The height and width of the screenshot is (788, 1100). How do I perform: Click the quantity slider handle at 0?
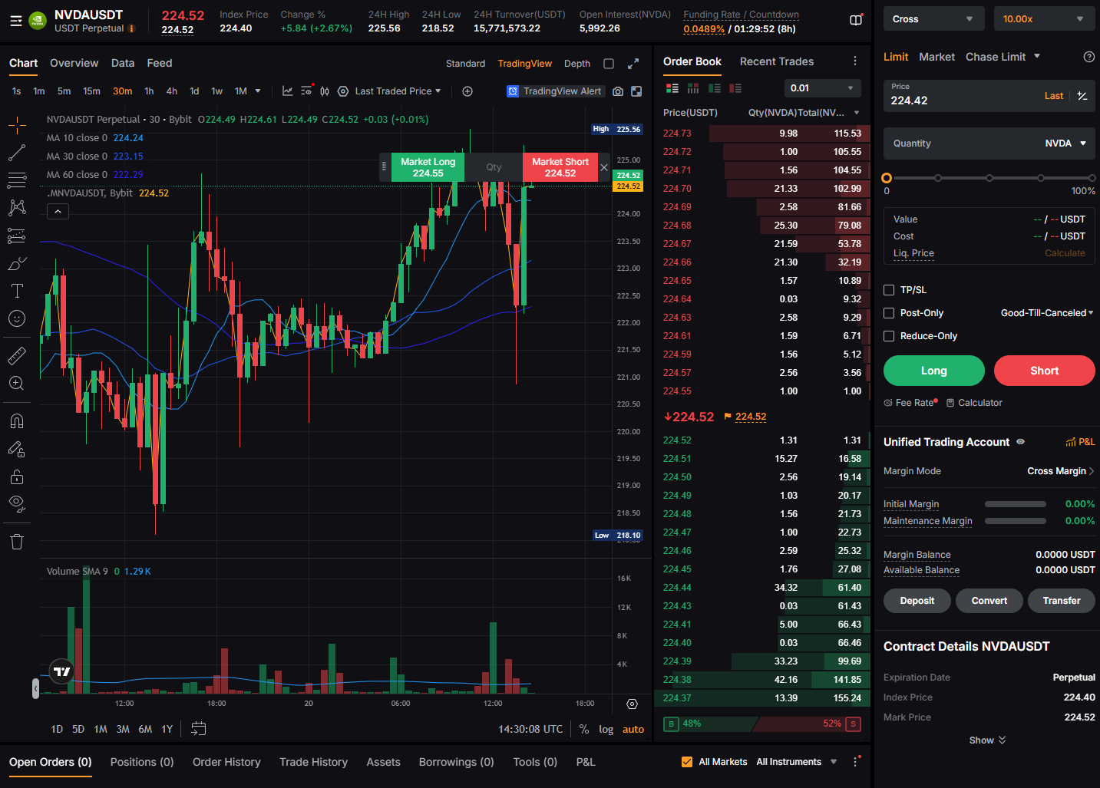[x=887, y=178]
